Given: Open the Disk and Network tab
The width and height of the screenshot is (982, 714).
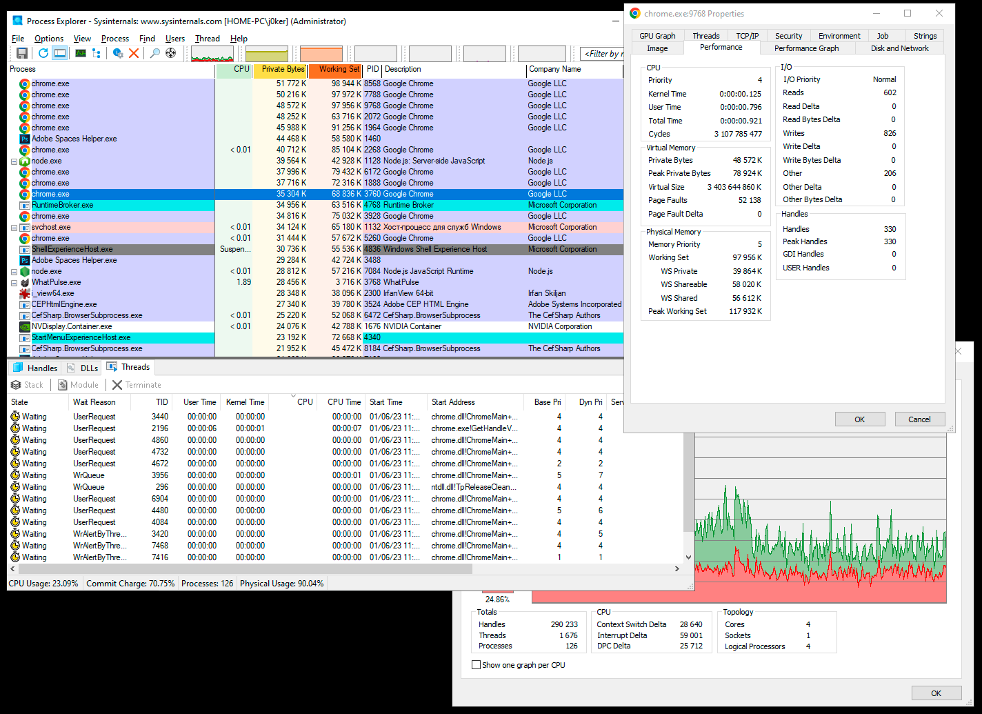Looking at the screenshot, I should pyautogui.click(x=899, y=48).
